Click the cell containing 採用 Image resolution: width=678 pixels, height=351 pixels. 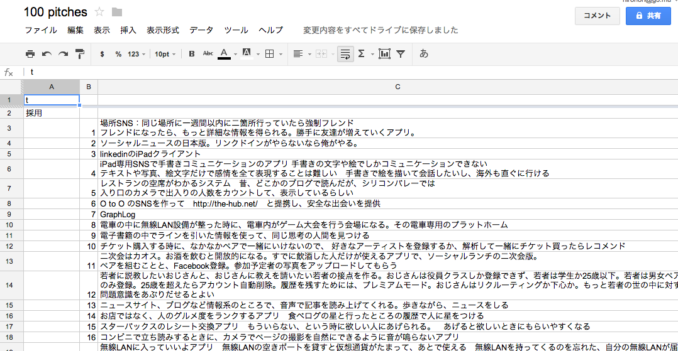coord(52,113)
